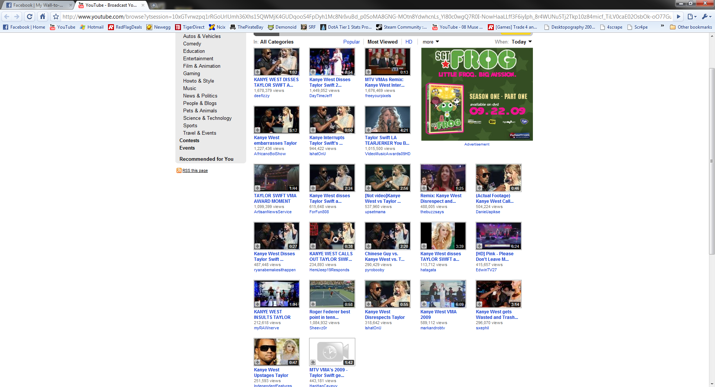Switch to the Facebook browser tab
Viewport: 715px width, 387px height.
(37, 5)
